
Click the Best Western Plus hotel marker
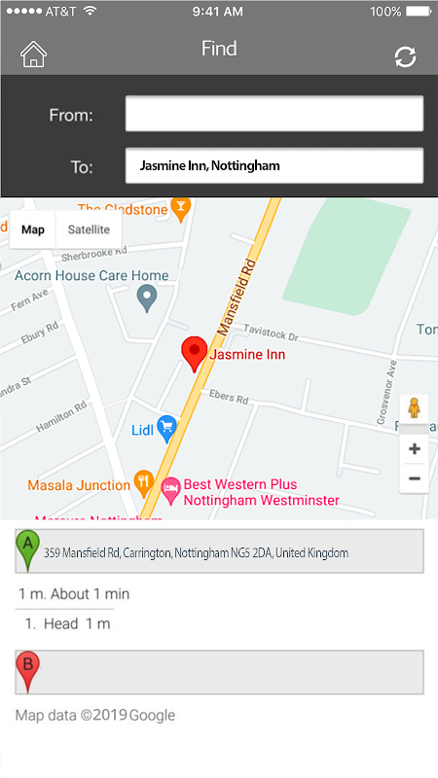tap(171, 491)
